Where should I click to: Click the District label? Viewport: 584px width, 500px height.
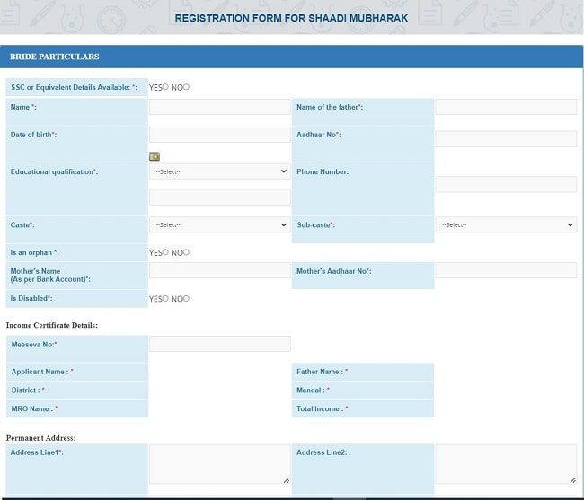28,390
